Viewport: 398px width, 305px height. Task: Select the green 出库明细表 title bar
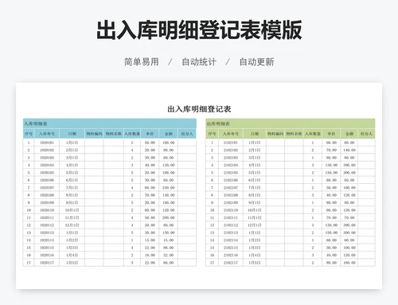click(x=291, y=123)
